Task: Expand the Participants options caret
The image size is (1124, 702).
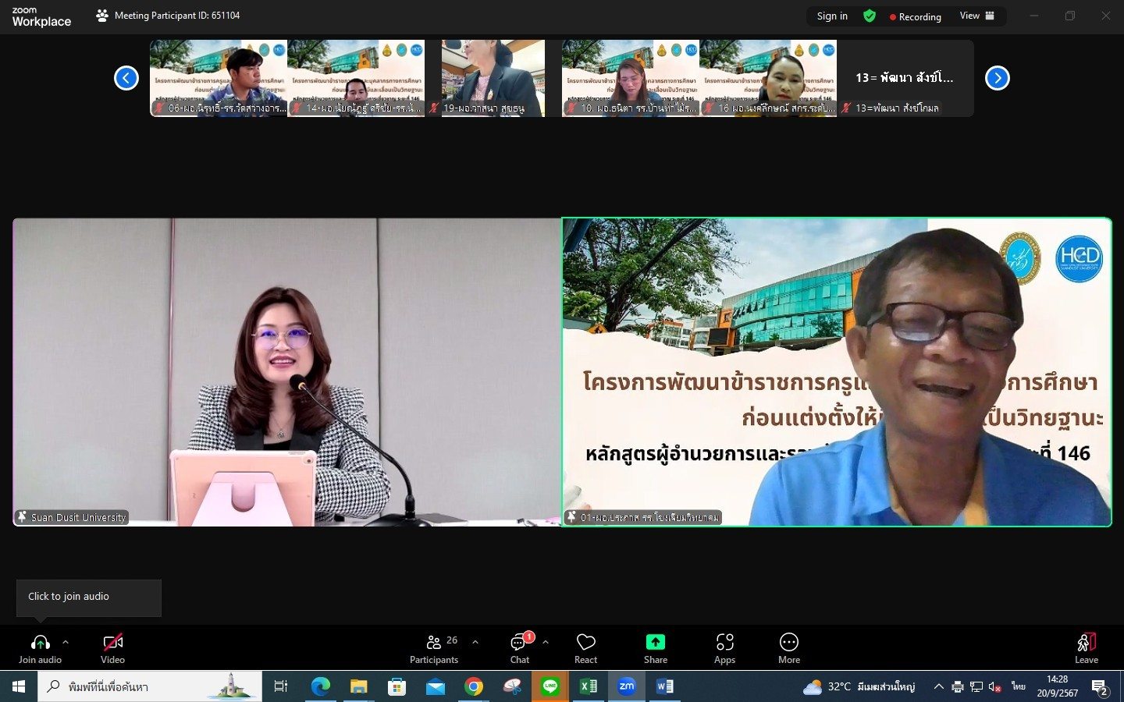Action: click(x=475, y=642)
